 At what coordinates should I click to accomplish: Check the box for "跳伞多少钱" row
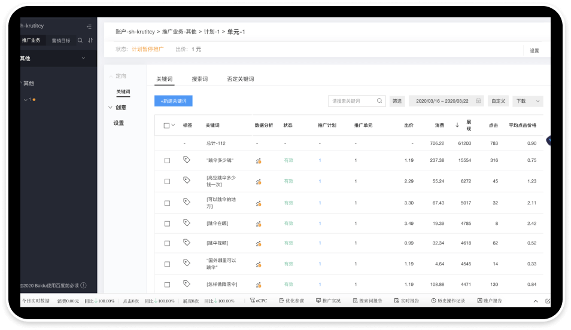[x=167, y=160]
